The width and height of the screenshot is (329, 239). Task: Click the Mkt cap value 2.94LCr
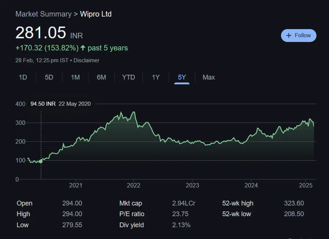click(184, 203)
